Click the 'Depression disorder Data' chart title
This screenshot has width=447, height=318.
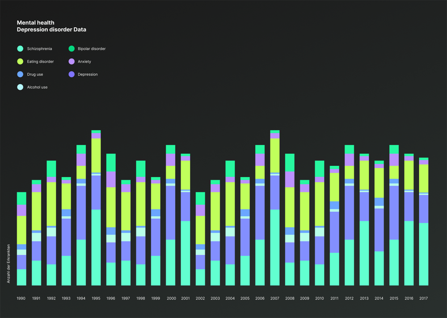click(51, 30)
